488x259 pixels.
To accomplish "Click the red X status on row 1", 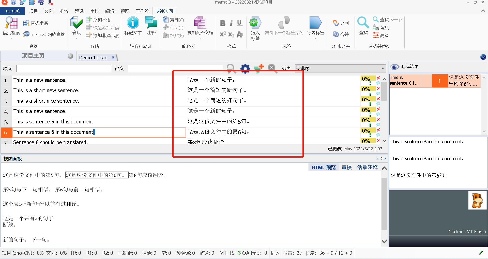I will [x=378, y=78].
